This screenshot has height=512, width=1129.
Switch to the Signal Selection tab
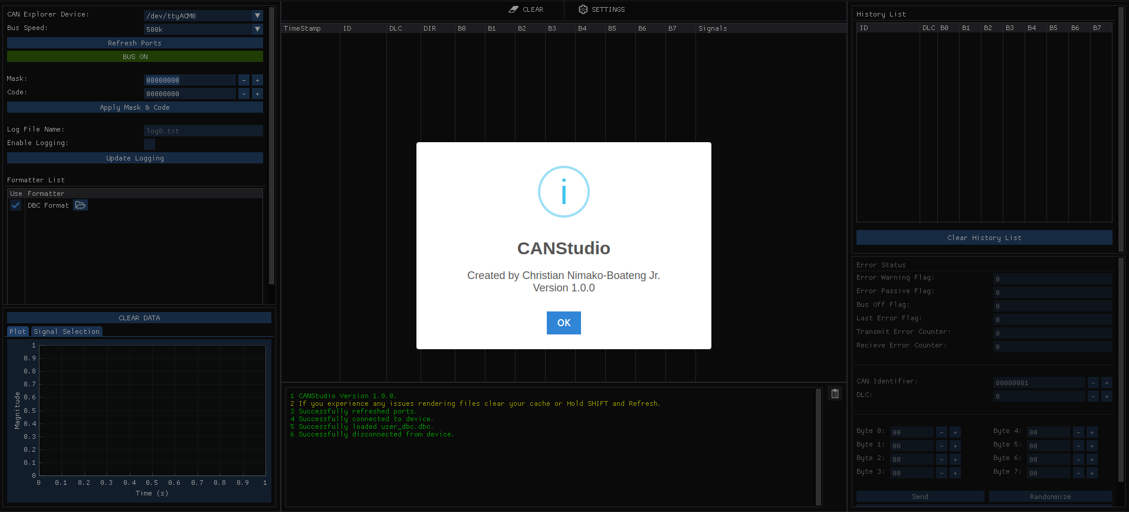[x=67, y=332]
